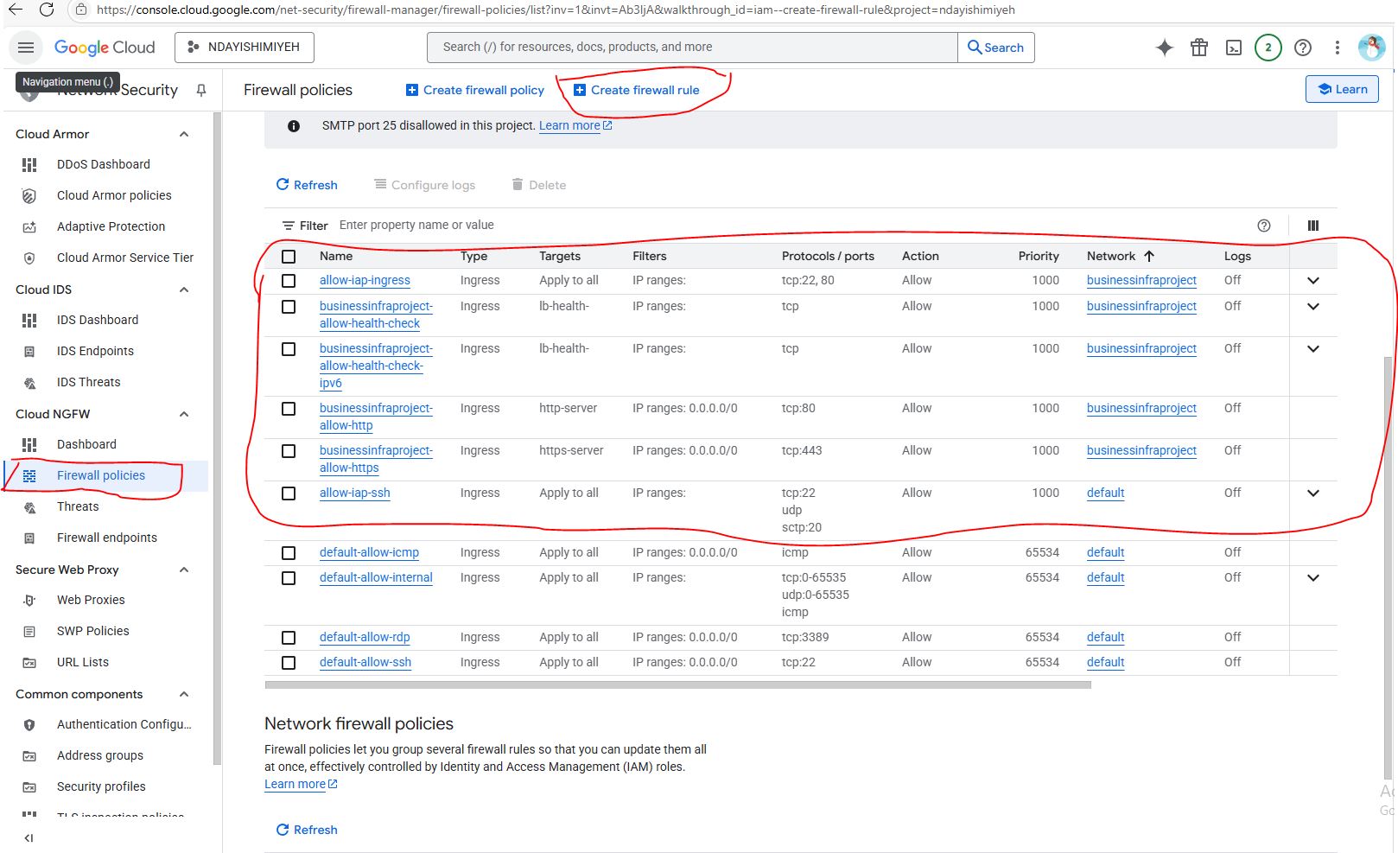The width and height of the screenshot is (1398, 853).
Task: Open the free trial gift icon
Action: (1199, 48)
